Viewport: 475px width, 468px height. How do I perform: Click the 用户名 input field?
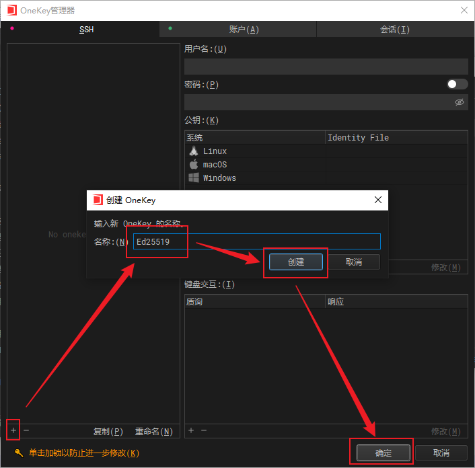pos(326,67)
